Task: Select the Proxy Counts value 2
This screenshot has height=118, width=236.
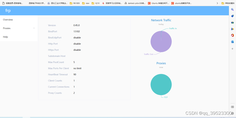Action: pyautogui.click(x=74, y=93)
